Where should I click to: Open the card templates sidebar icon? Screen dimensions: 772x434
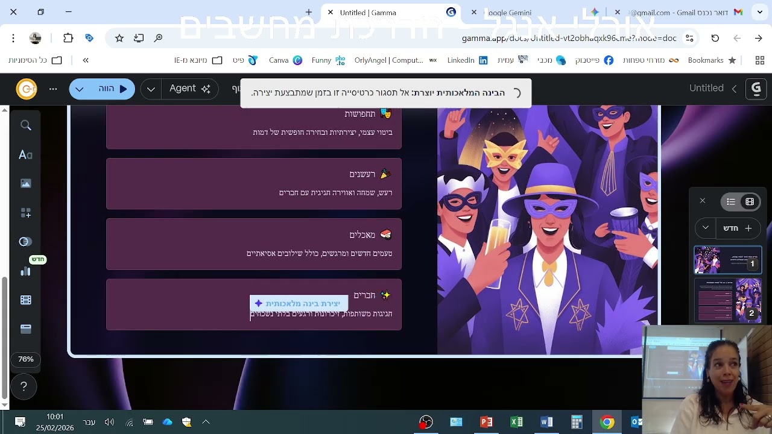tap(25, 329)
